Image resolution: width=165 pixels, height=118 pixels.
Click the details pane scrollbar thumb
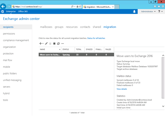pos(163,78)
